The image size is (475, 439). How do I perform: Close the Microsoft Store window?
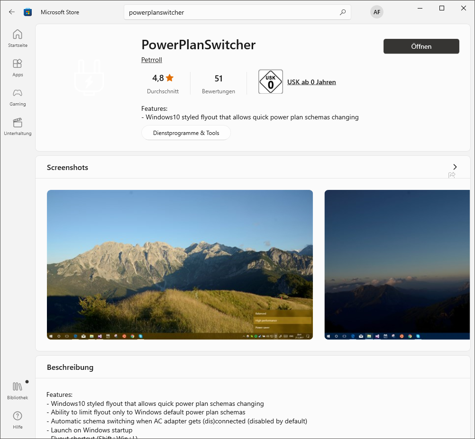(464, 8)
